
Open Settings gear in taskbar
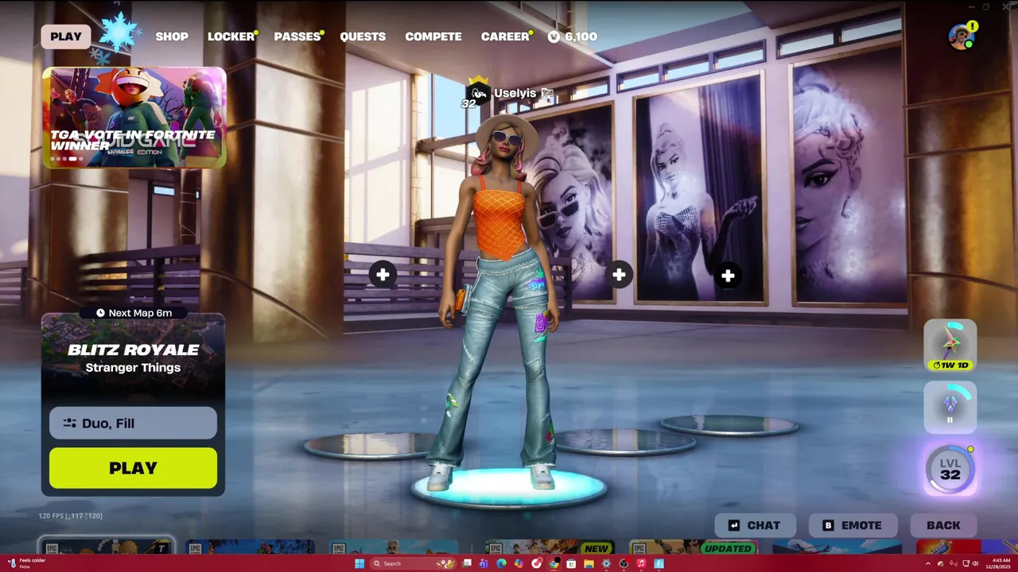[x=606, y=563]
